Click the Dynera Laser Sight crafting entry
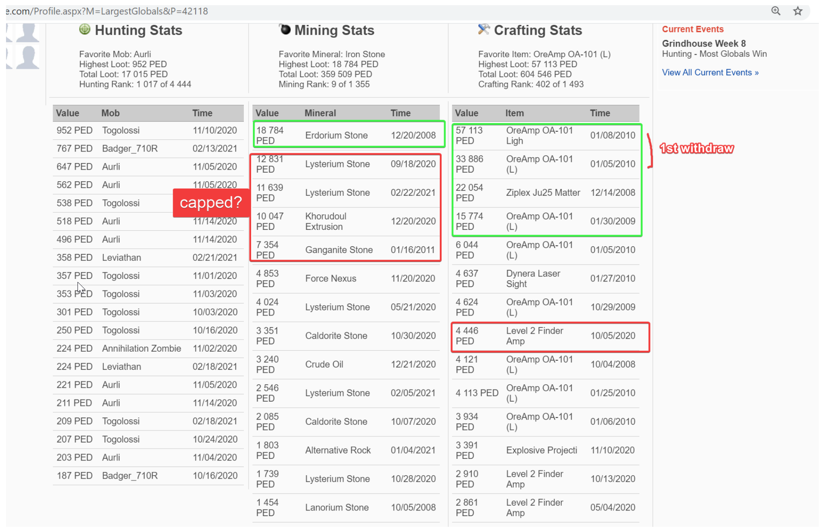The height and width of the screenshot is (529, 824). tap(533, 278)
